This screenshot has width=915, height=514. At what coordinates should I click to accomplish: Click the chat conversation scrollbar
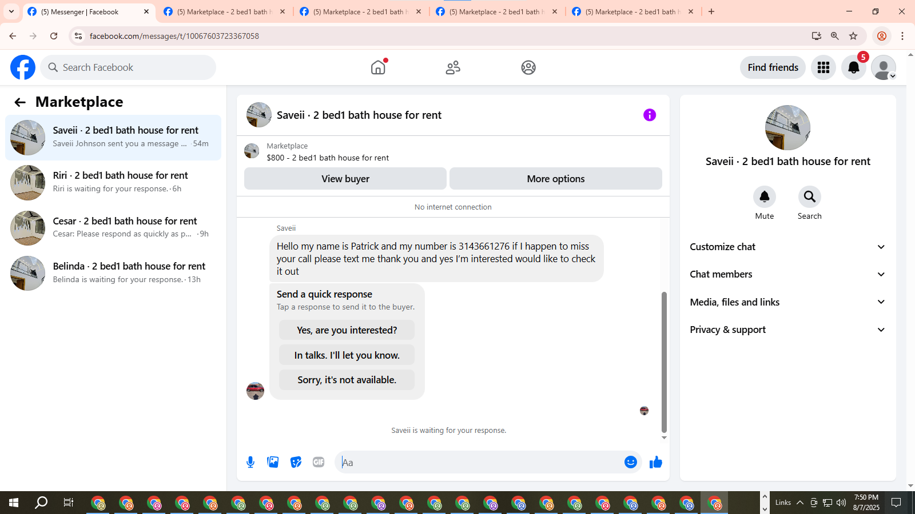pos(664,363)
